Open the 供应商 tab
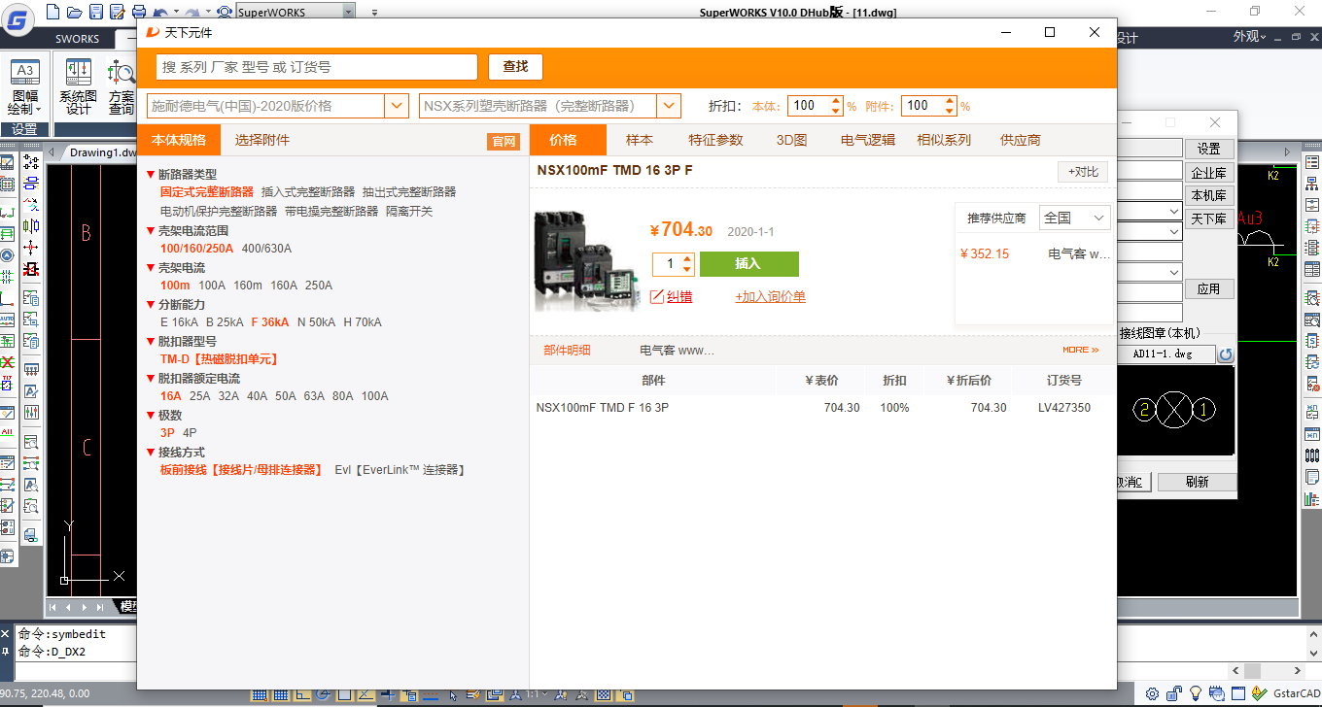1322x707 pixels. tap(1021, 140)
